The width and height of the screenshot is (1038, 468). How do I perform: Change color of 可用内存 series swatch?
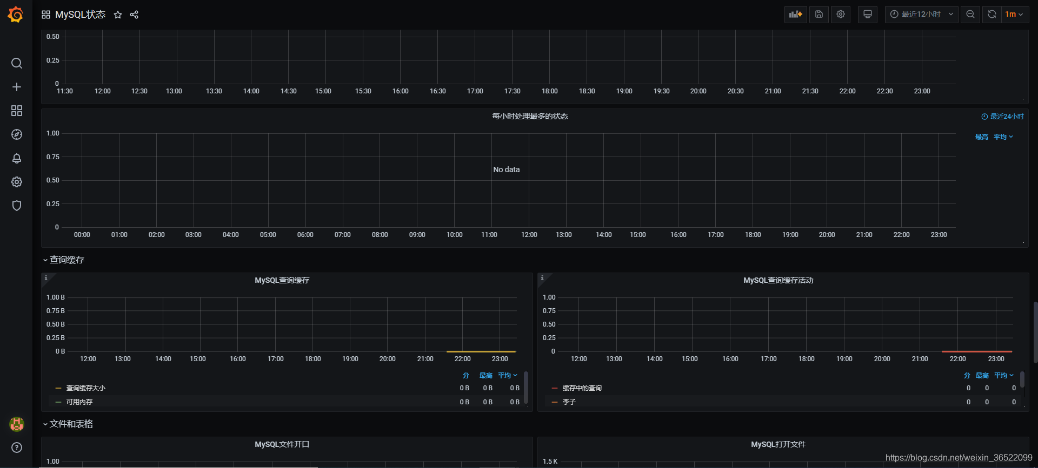[x=58, y=402]
